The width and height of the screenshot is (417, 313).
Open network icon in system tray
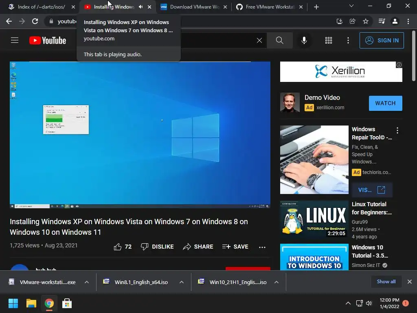(x=359, y=303)
